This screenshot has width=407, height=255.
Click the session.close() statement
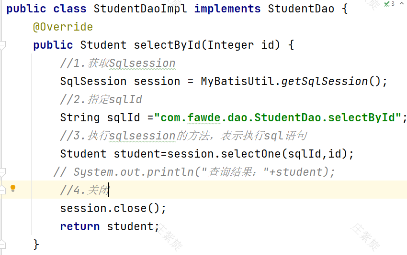click(113, 208)
